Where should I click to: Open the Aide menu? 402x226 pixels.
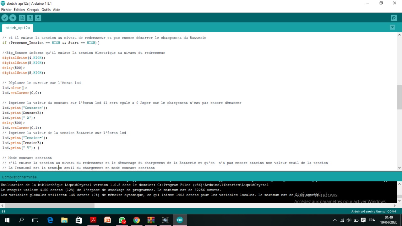point(57,10)
